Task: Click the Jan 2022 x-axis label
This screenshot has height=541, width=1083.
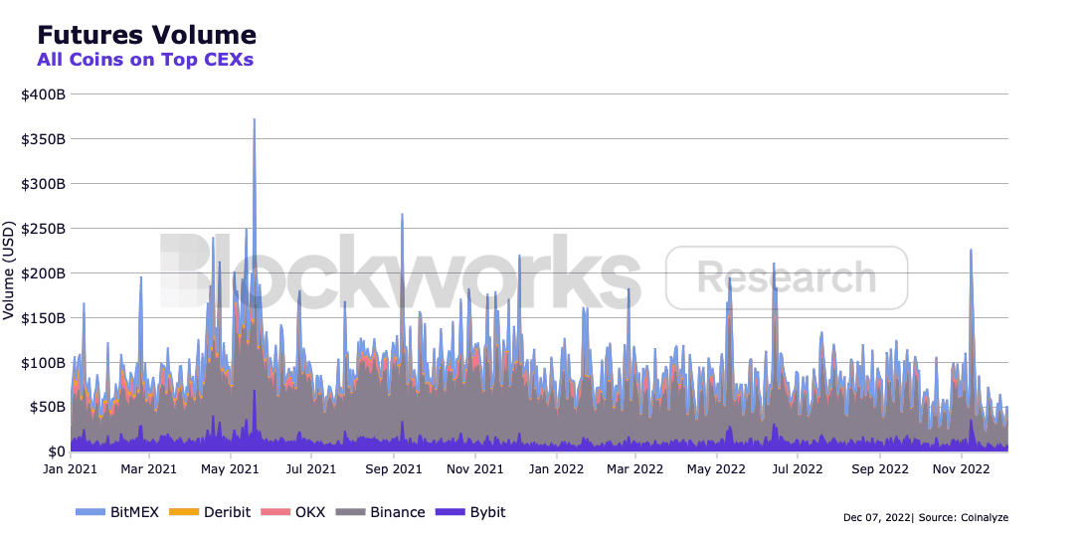Action: click(556, 469)
